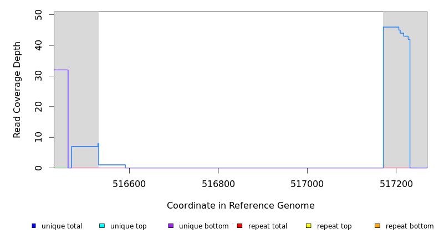Click the 30 y-axis tick label
Screen dimensions: 439x239
point(38,76)
